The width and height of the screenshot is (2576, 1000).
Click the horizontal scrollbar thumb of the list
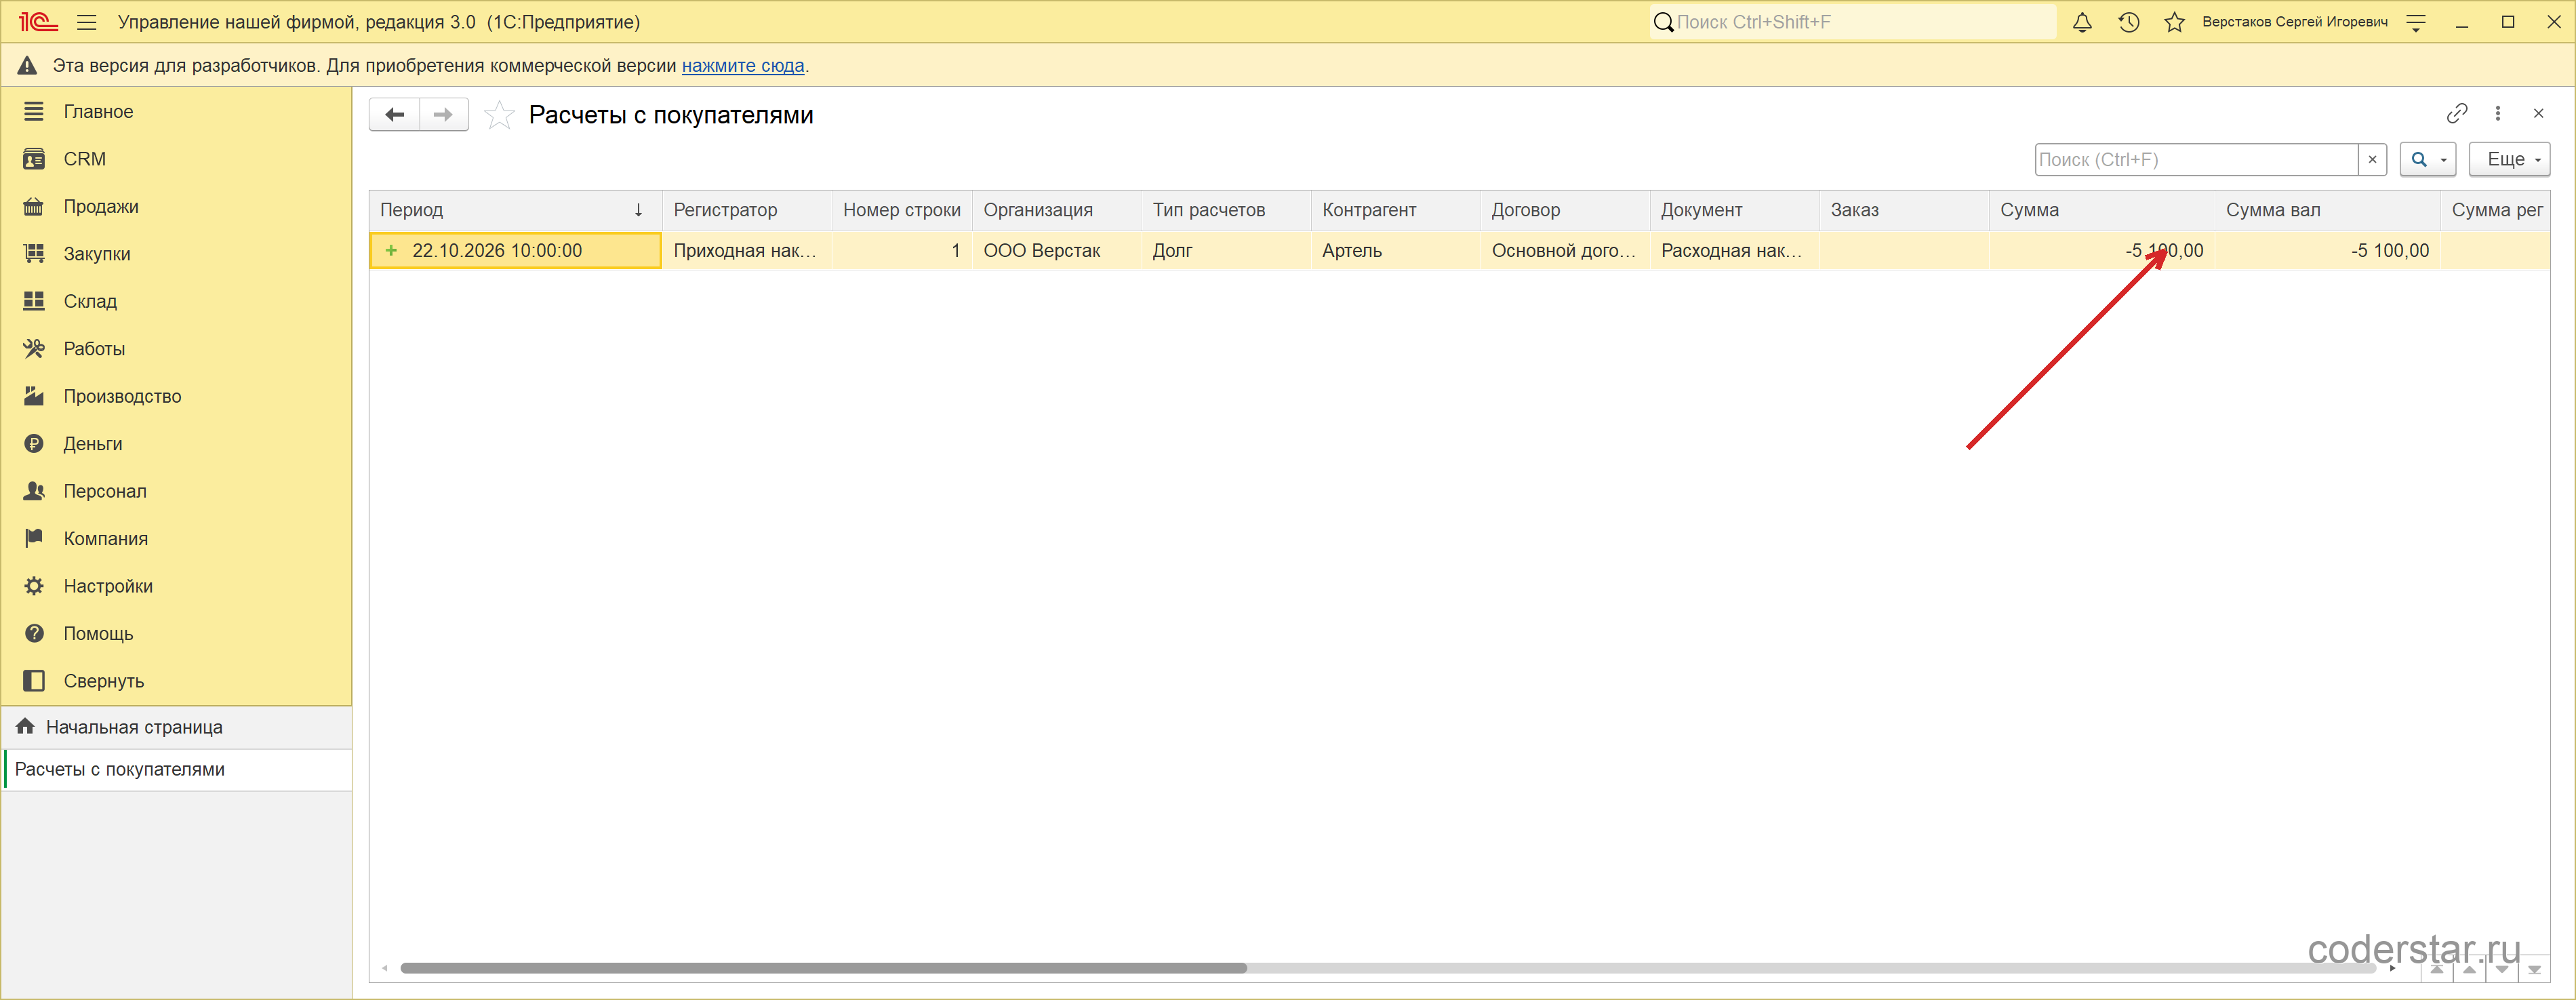(x=823, y=968)
